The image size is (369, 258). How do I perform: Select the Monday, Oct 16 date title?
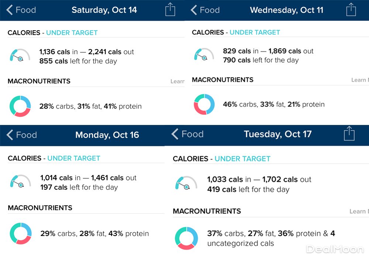(107, 135)
